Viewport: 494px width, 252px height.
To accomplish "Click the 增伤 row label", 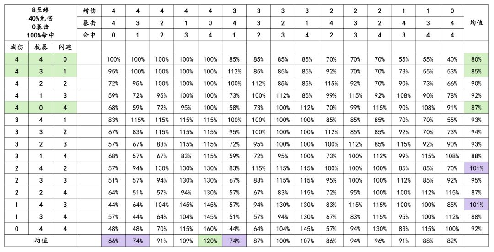I will [x=89, y=11].
